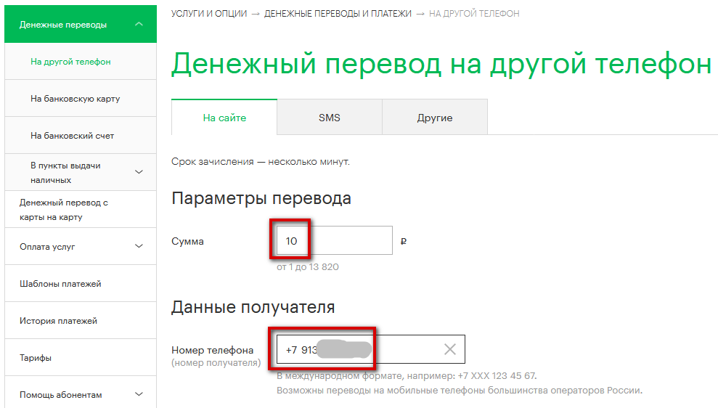Expand the Оплата услуг section
This screenshot has height=408, width=718.
pos(139,247)
